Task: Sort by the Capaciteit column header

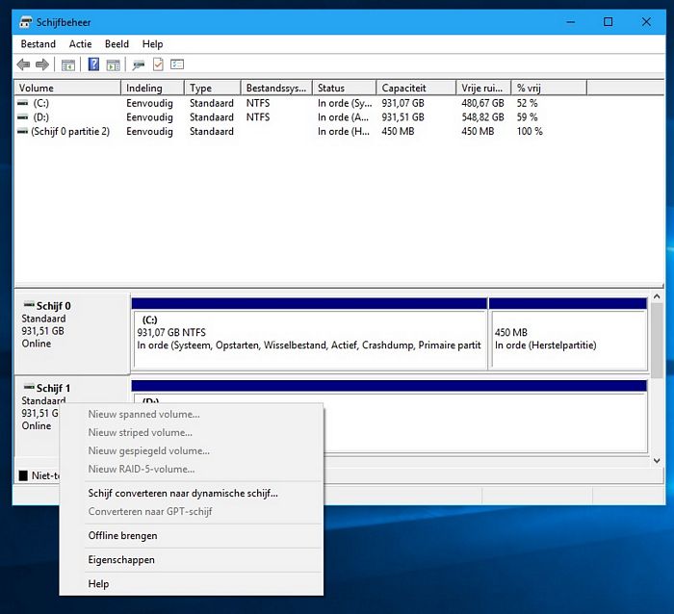Action: [x=403, y=88]
